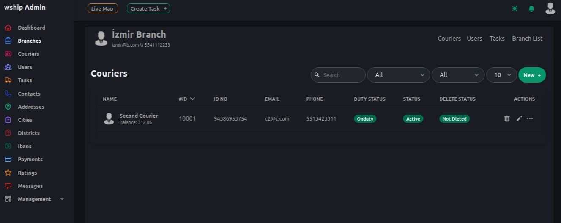Click the Messages chat icon in sidebar
The image size is (561, 223).
(8, 186)
